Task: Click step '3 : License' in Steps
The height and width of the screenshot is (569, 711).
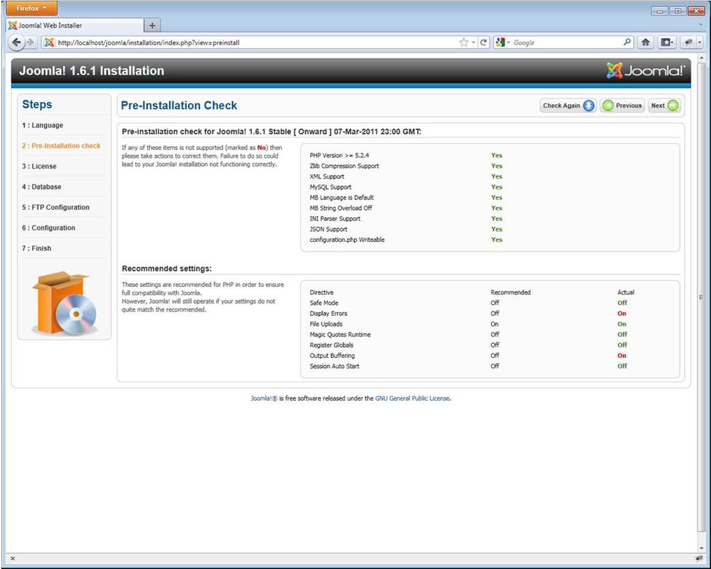Action: pos(39,166)
